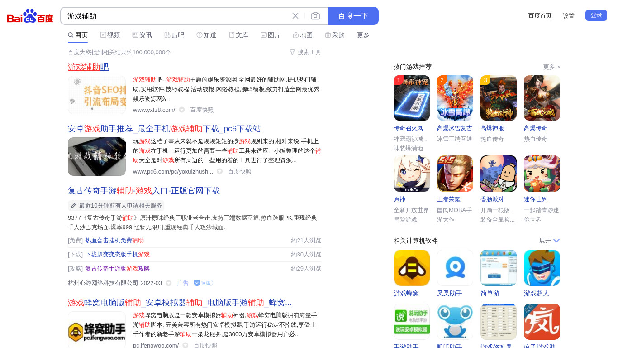Switch to the 视频 tab

pyautogui.click(x=110, y=35)
